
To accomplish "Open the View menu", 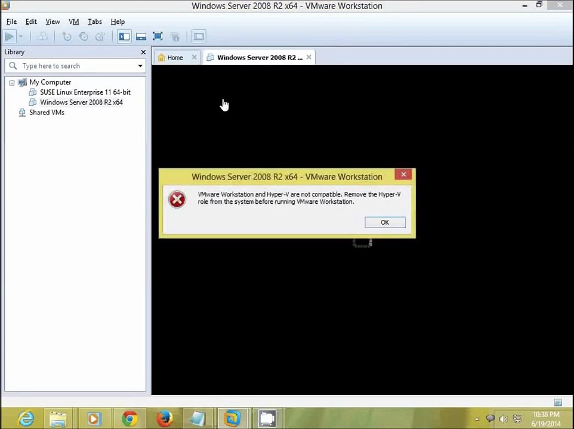I will pyautogui.click(x=53, y=21).
